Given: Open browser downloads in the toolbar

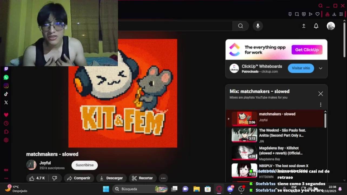Looking at the screenshot, I should 334,14.
